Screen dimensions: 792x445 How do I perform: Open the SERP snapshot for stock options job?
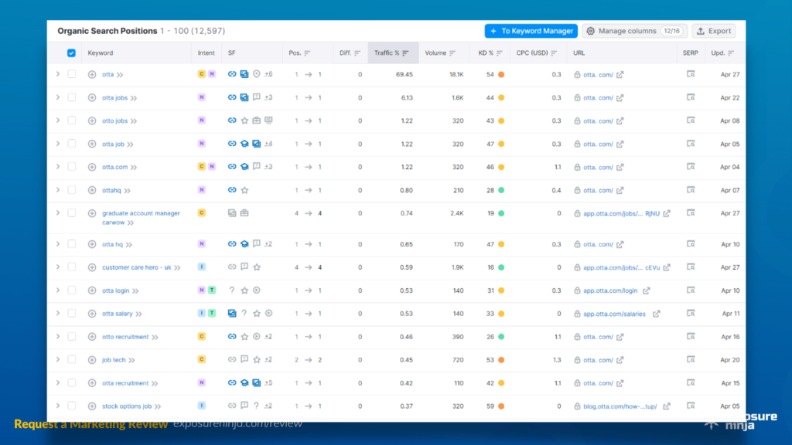tap(691, 406)
